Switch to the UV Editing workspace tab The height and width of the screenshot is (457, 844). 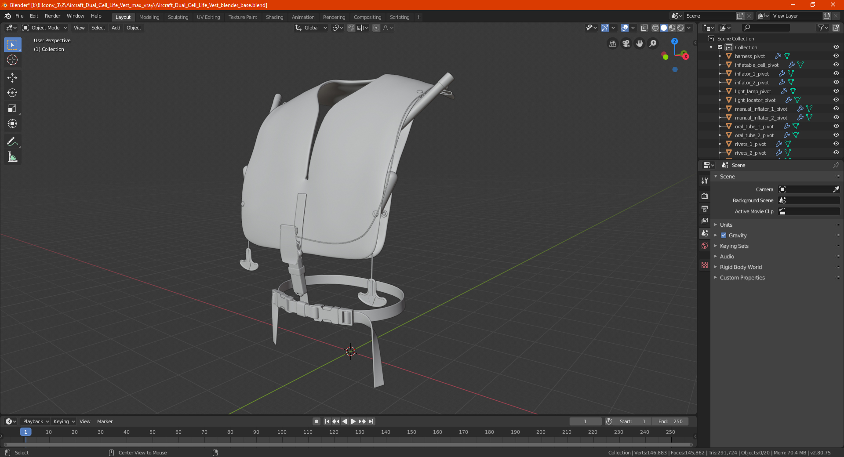[x=208, y=17]
